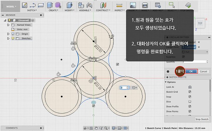Open the Viewports layout icon
212x131 pixels.
tap(125, 128)
